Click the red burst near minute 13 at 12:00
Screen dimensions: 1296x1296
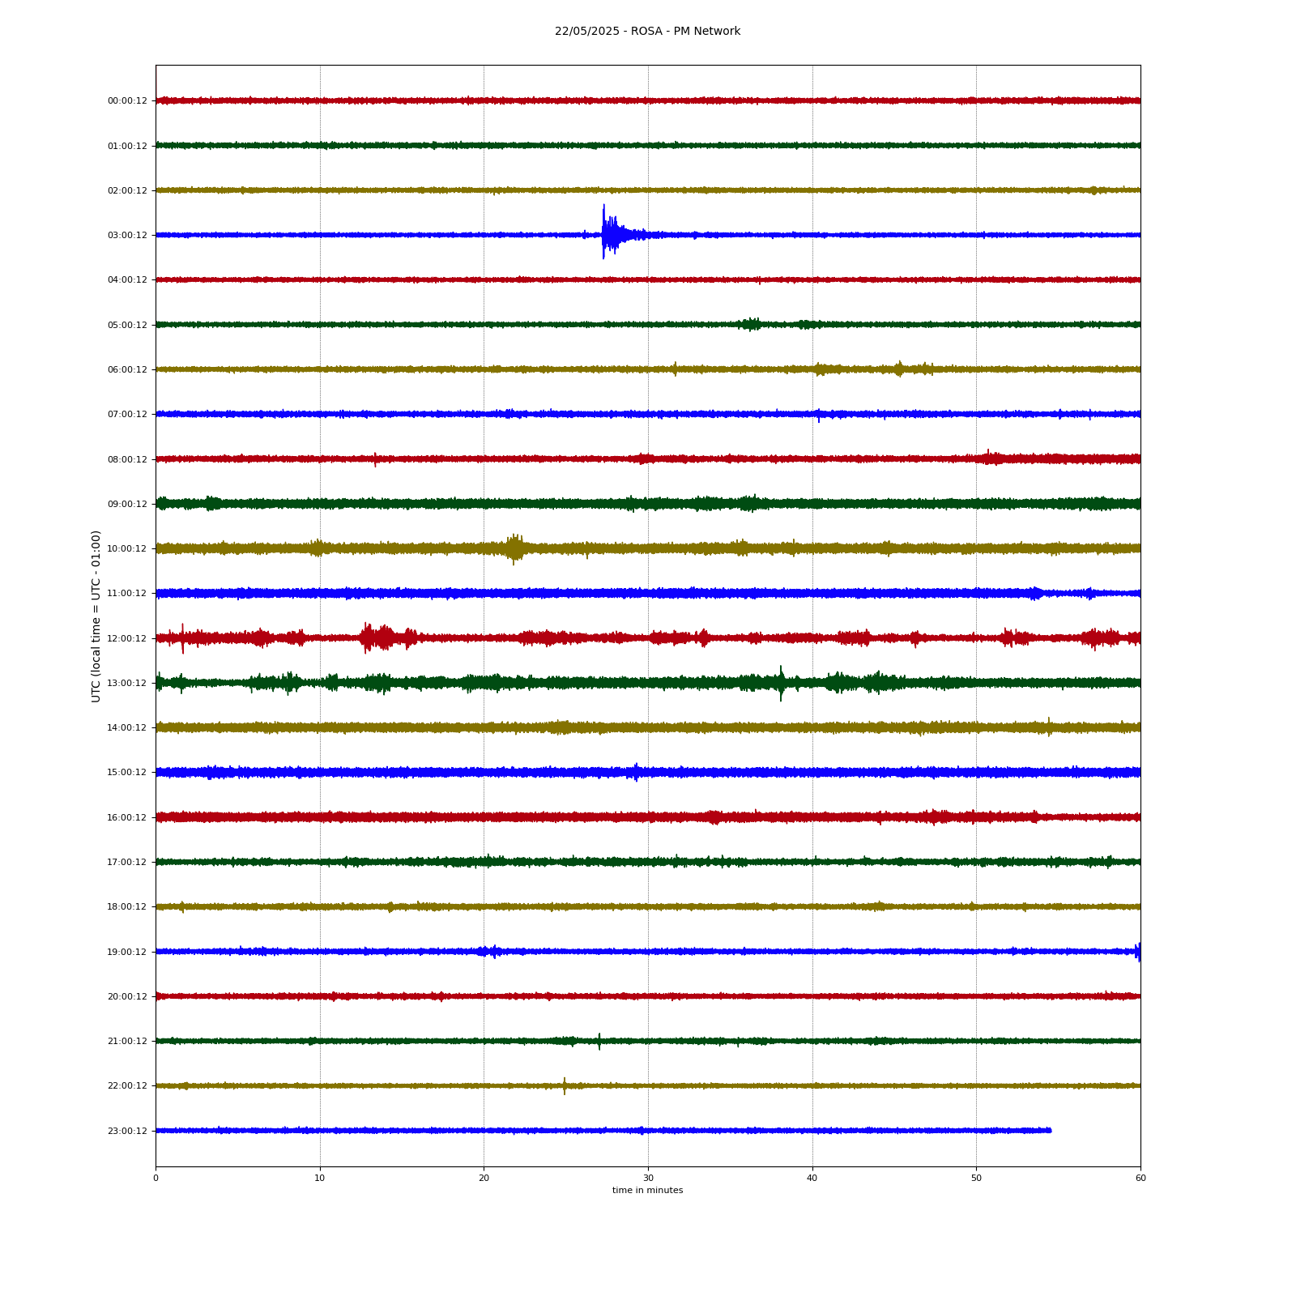tap(377, 637)
